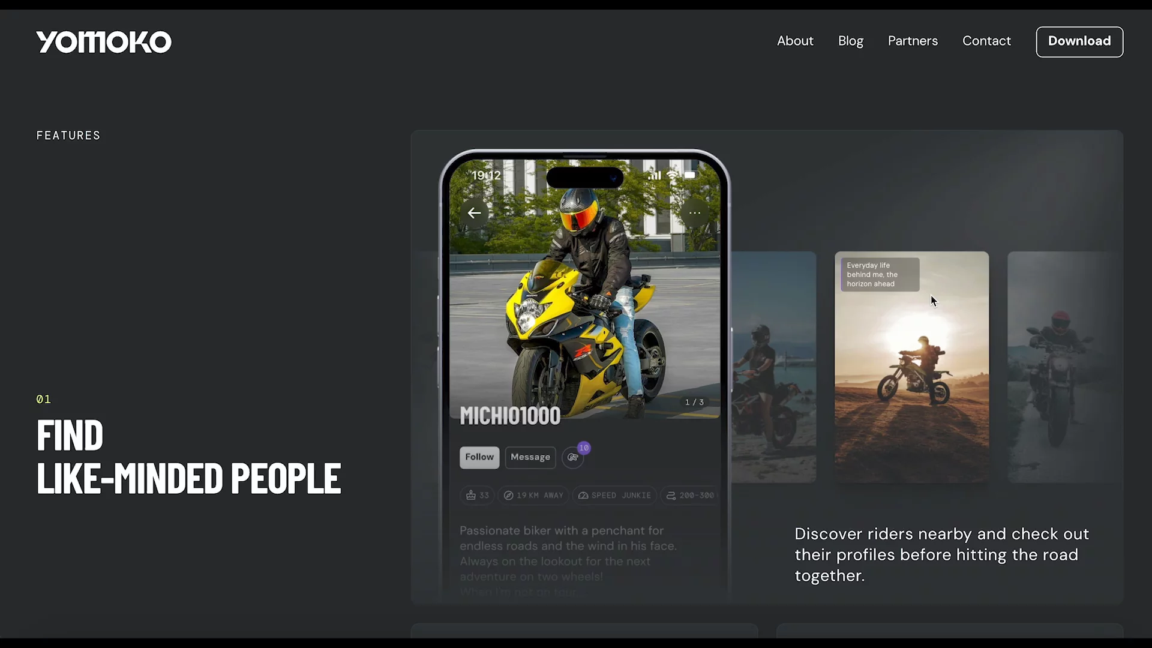Click the 1 / 3 photo counter
Screen dimensions: 1152x648
(694, 402)
